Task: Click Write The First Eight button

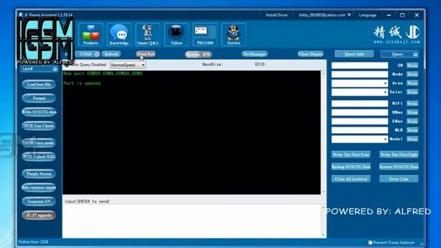Action: tap(399, 154)
